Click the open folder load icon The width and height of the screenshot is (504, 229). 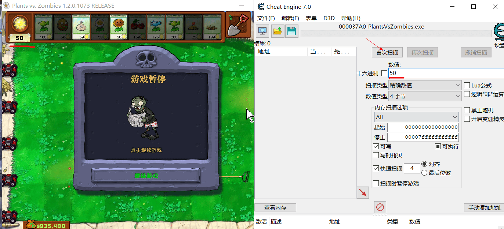click(x=278, y=31)
